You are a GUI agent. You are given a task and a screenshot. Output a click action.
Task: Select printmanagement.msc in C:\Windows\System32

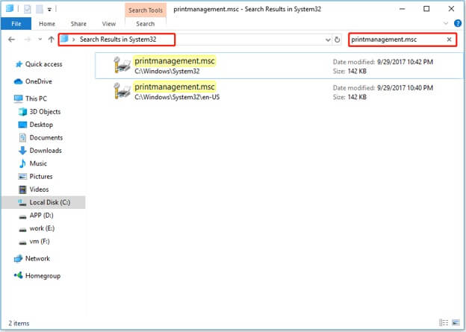click(x=279, y=66)
